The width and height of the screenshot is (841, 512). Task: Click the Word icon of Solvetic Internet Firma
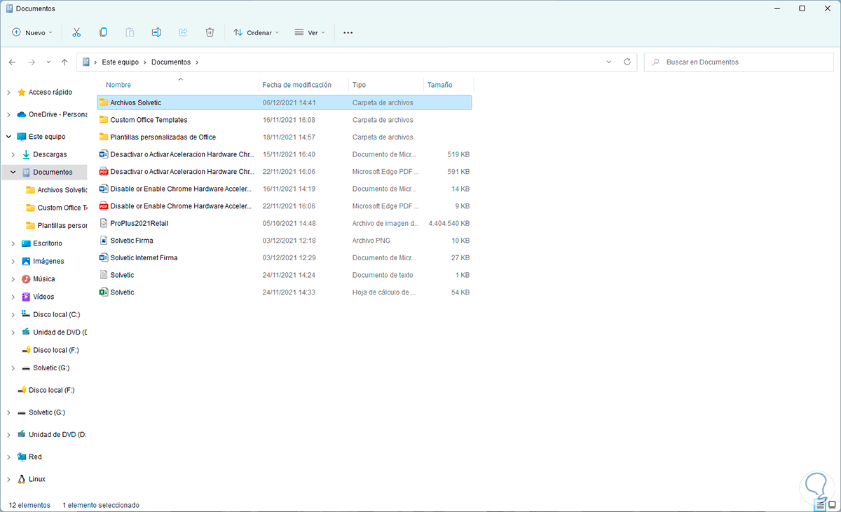click(x=104, y=257)
